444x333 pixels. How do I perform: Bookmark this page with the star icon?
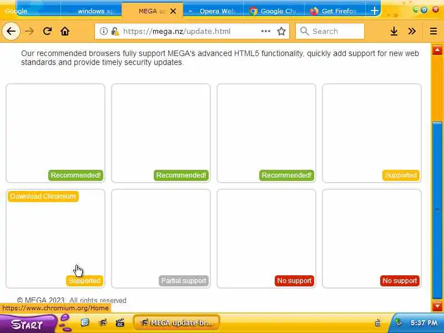pyautogui.click(x=281, y=31)
